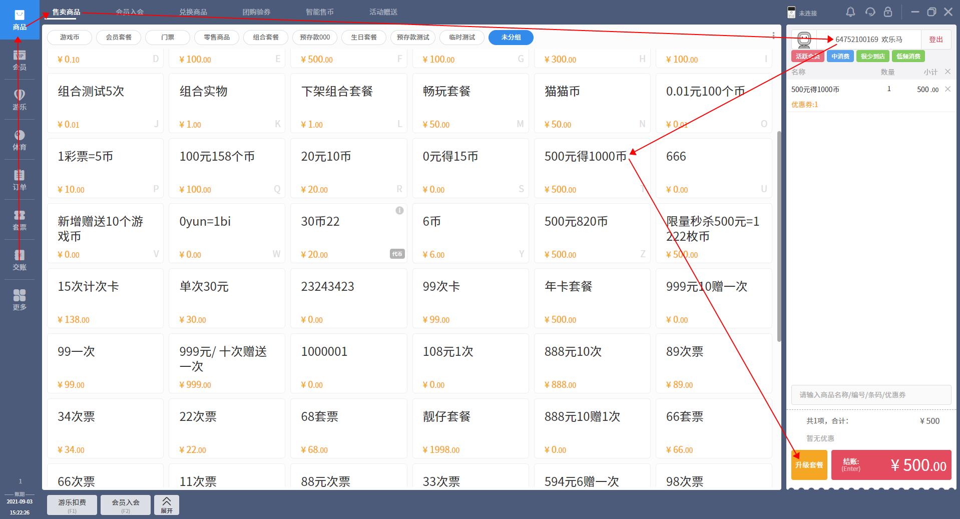Open the 套票 sidebar section
Viewport: 960px width, 519px height.
pos(20,220)
